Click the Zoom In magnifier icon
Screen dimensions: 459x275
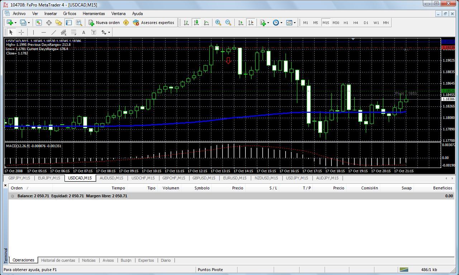(218, 23)
